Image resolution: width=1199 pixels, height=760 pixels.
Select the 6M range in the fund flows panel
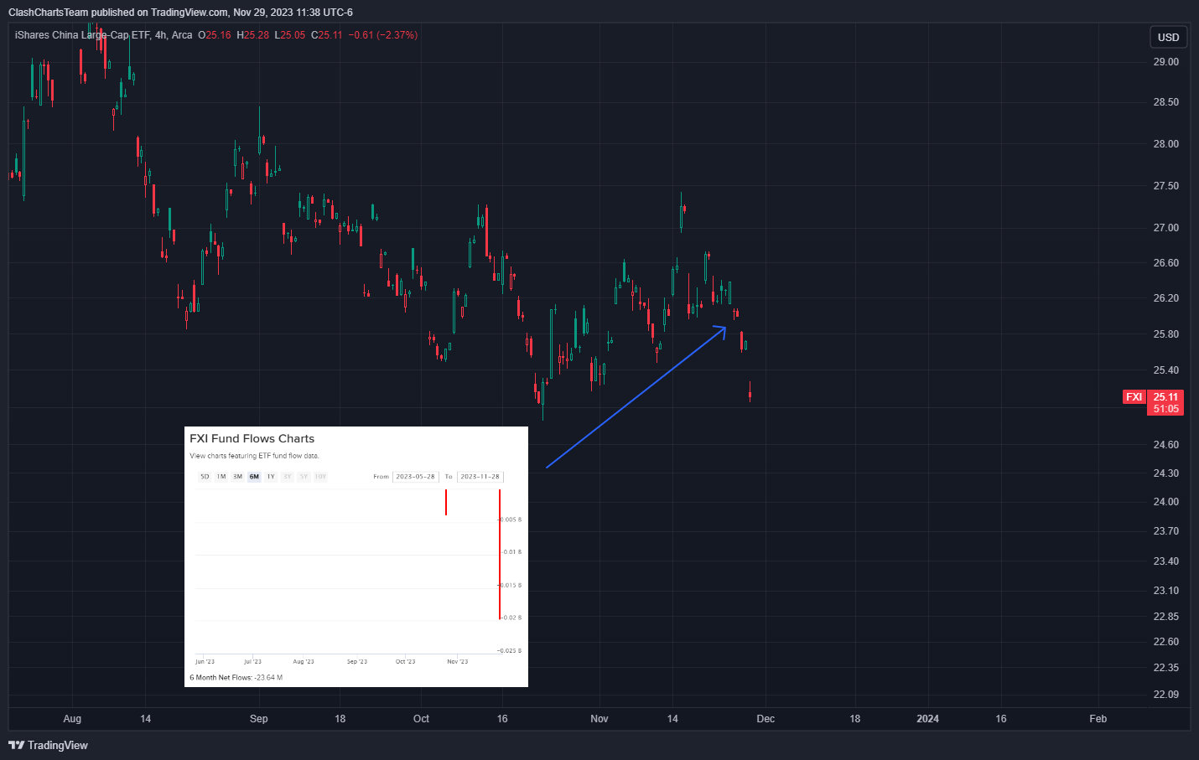coord(254,477)
